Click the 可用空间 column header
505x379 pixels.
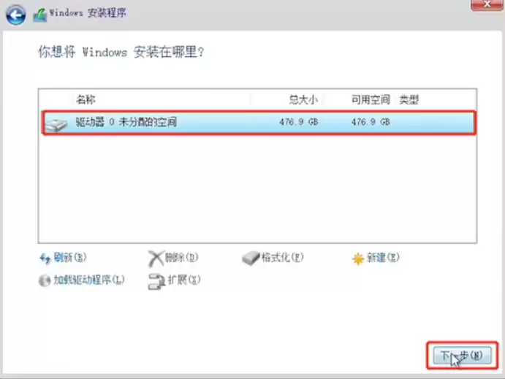pos(371,100)
